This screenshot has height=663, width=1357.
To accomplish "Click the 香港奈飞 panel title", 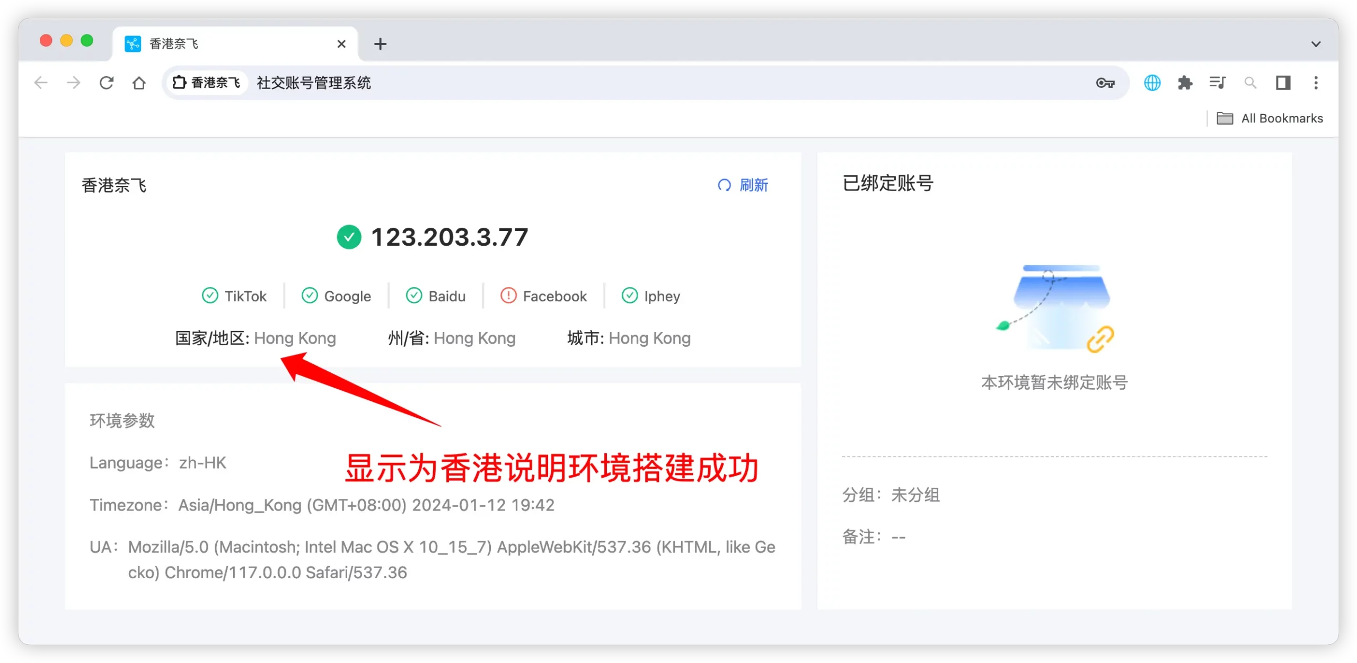I will point(114,185).
